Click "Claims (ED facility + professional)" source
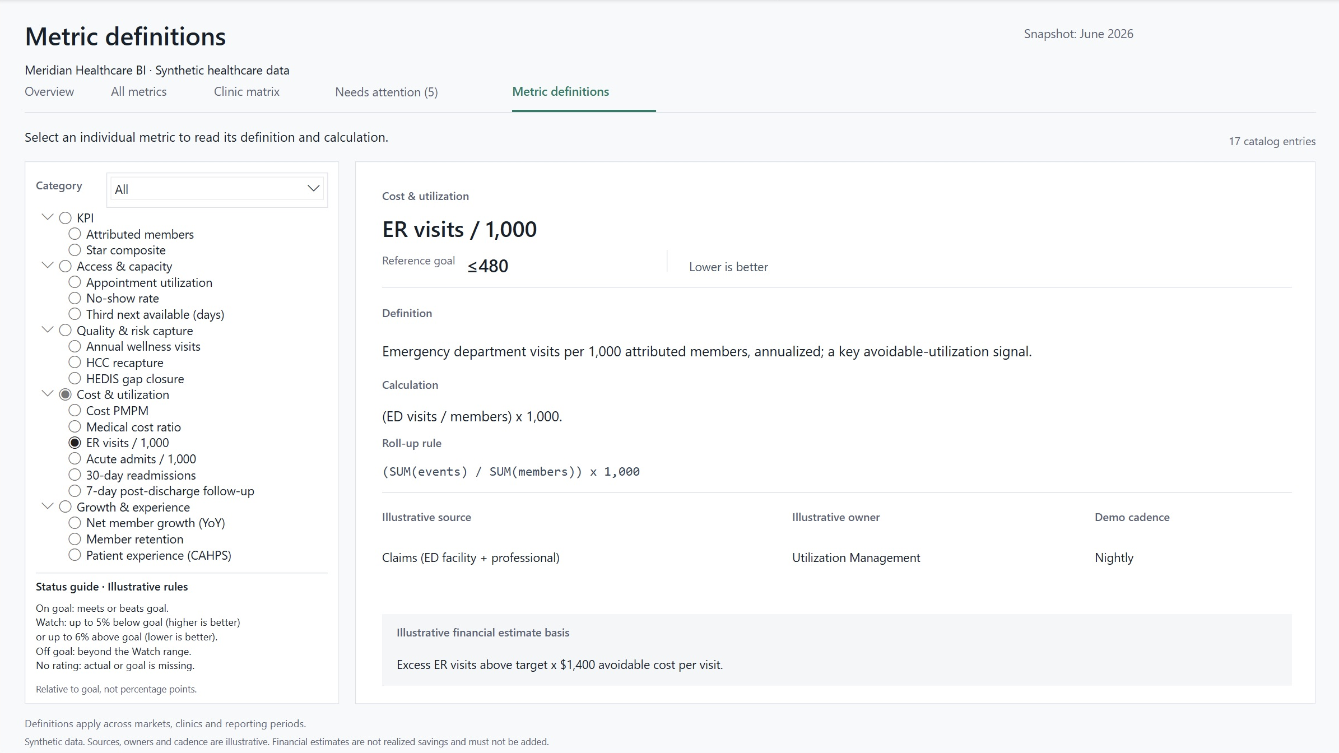Image resolution: width=1339 pixels, height=753 pixels. pyautogui.click(x=471, y=558)
